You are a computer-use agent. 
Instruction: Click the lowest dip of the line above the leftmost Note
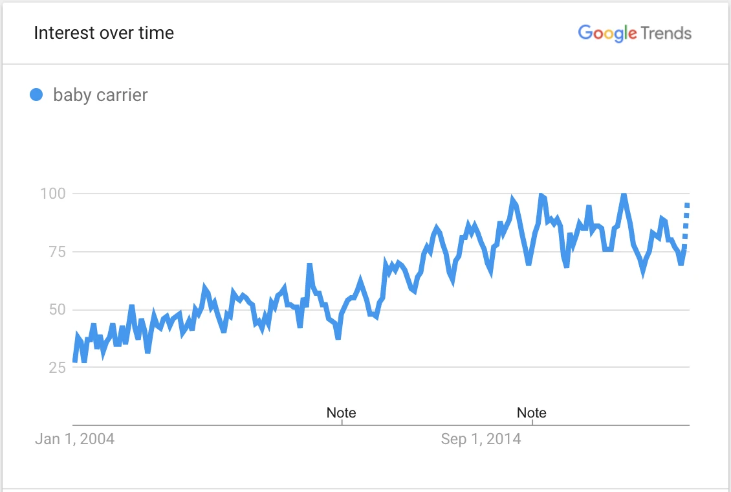(338, 337)
